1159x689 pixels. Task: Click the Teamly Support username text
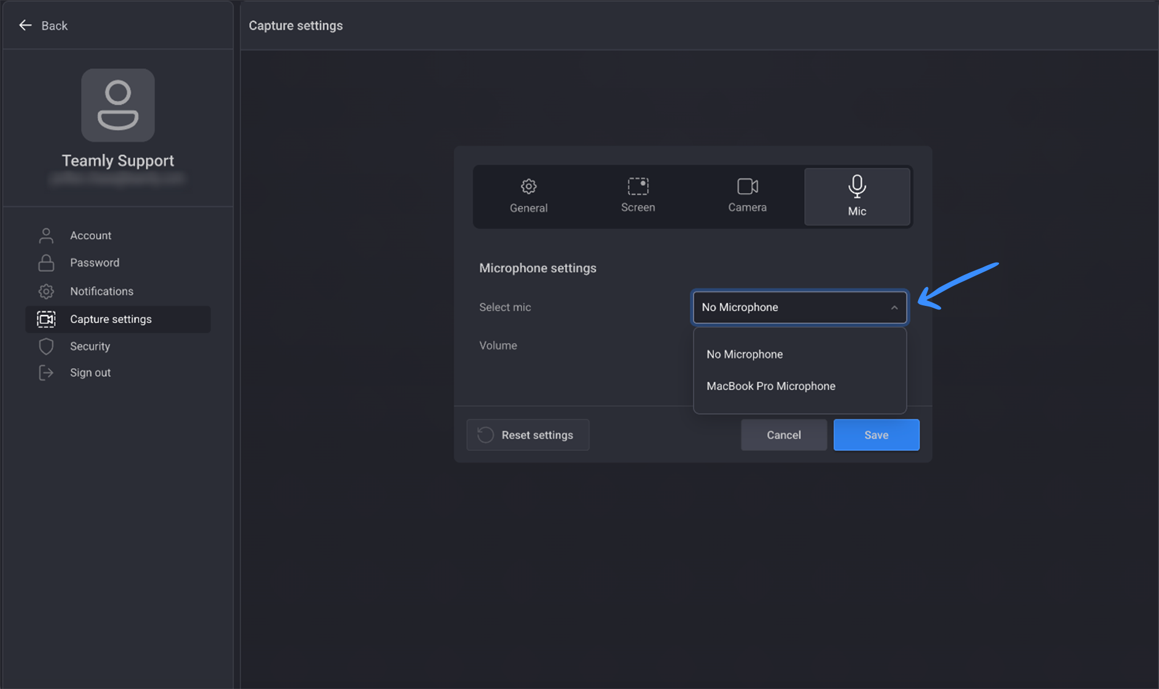pos(118,161)
